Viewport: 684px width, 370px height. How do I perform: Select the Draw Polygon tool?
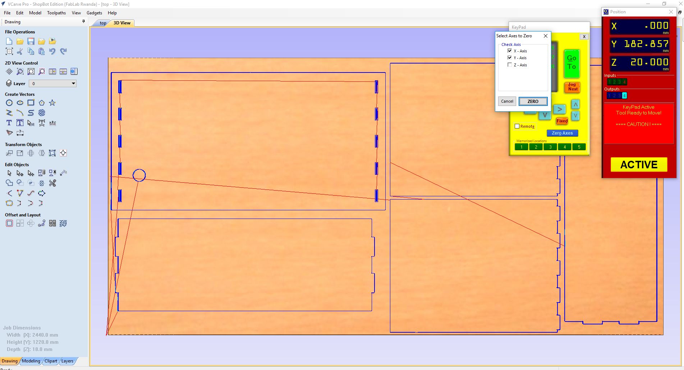click(x=42, y=103)
